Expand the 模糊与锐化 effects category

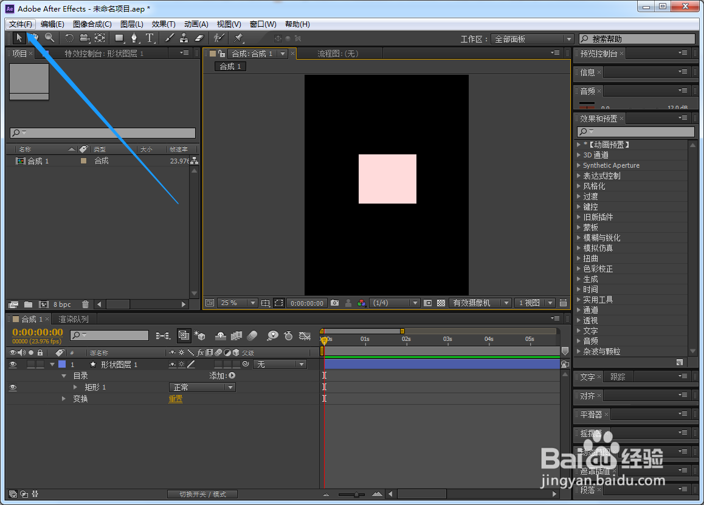tap(579, 238)
